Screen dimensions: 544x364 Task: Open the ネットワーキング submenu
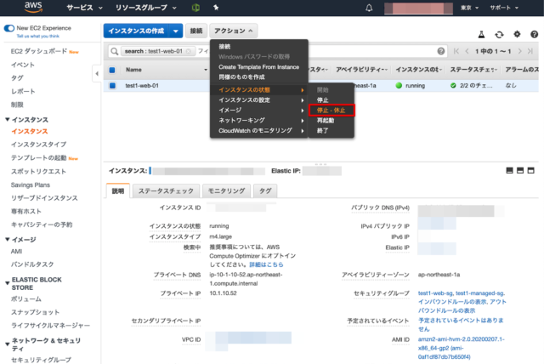[258, 121]
